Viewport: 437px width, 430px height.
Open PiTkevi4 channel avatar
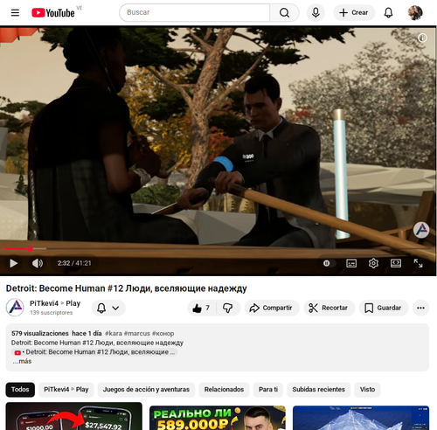pyautogui.click(x=15, y=308)
